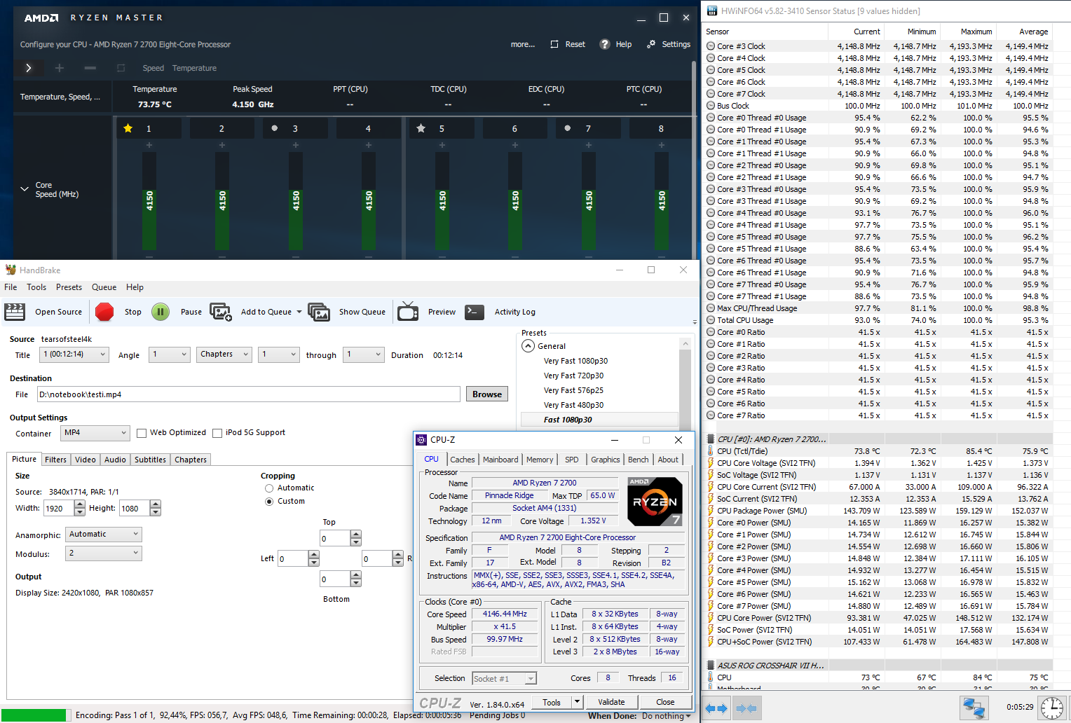Click the Help question mark icon
The image size is (1071, 723).
pyautogui.click(x=605, y=44)
